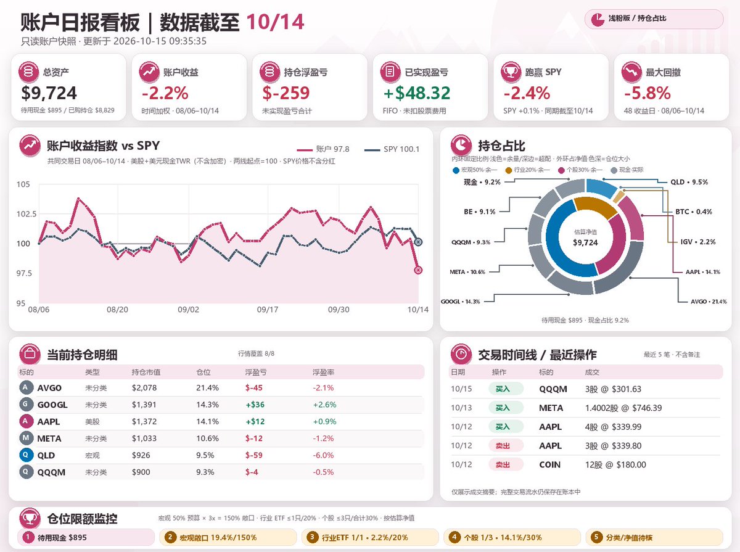Click the 个股 1/3 • 14.1%/30% chip
740x552 pixels.
[x=512, y=537]
